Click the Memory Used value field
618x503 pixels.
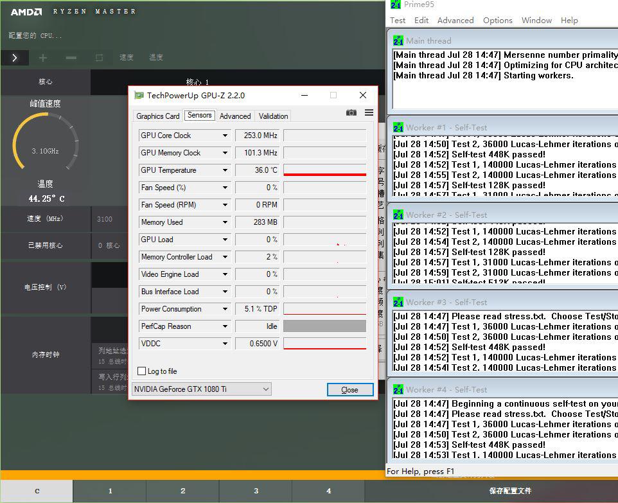(257, 222)
